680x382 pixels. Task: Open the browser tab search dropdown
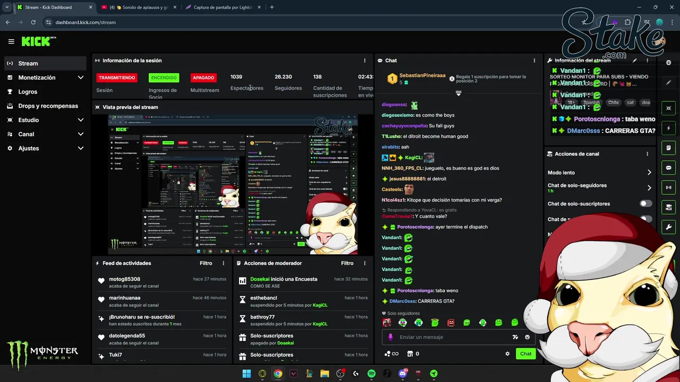(x=7, y=7)
